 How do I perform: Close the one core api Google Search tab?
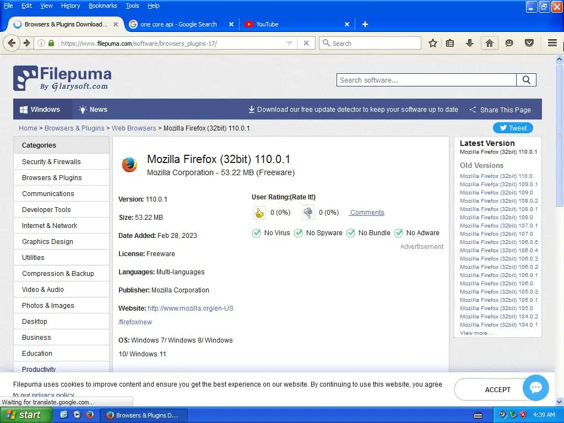[231, 24]
